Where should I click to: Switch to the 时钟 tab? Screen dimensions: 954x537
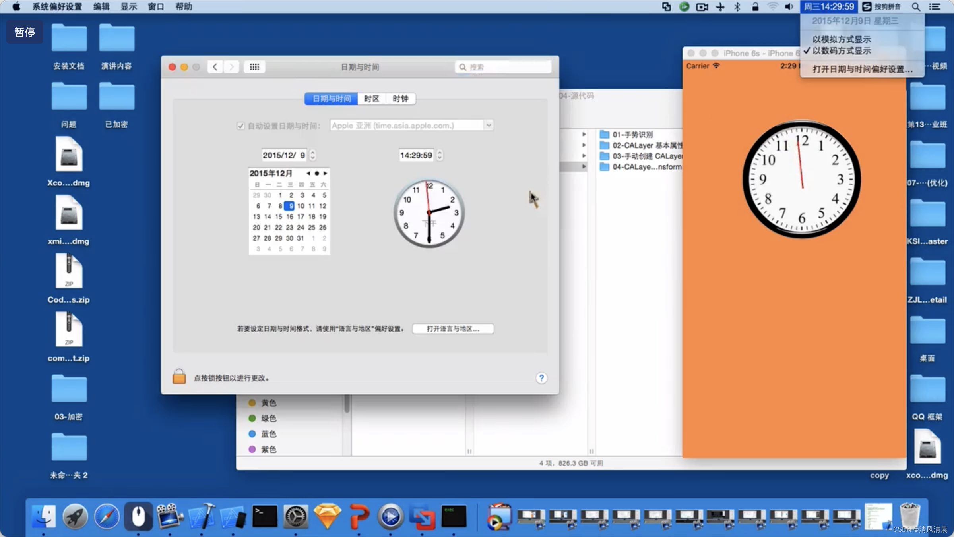(x=400, y=99)
